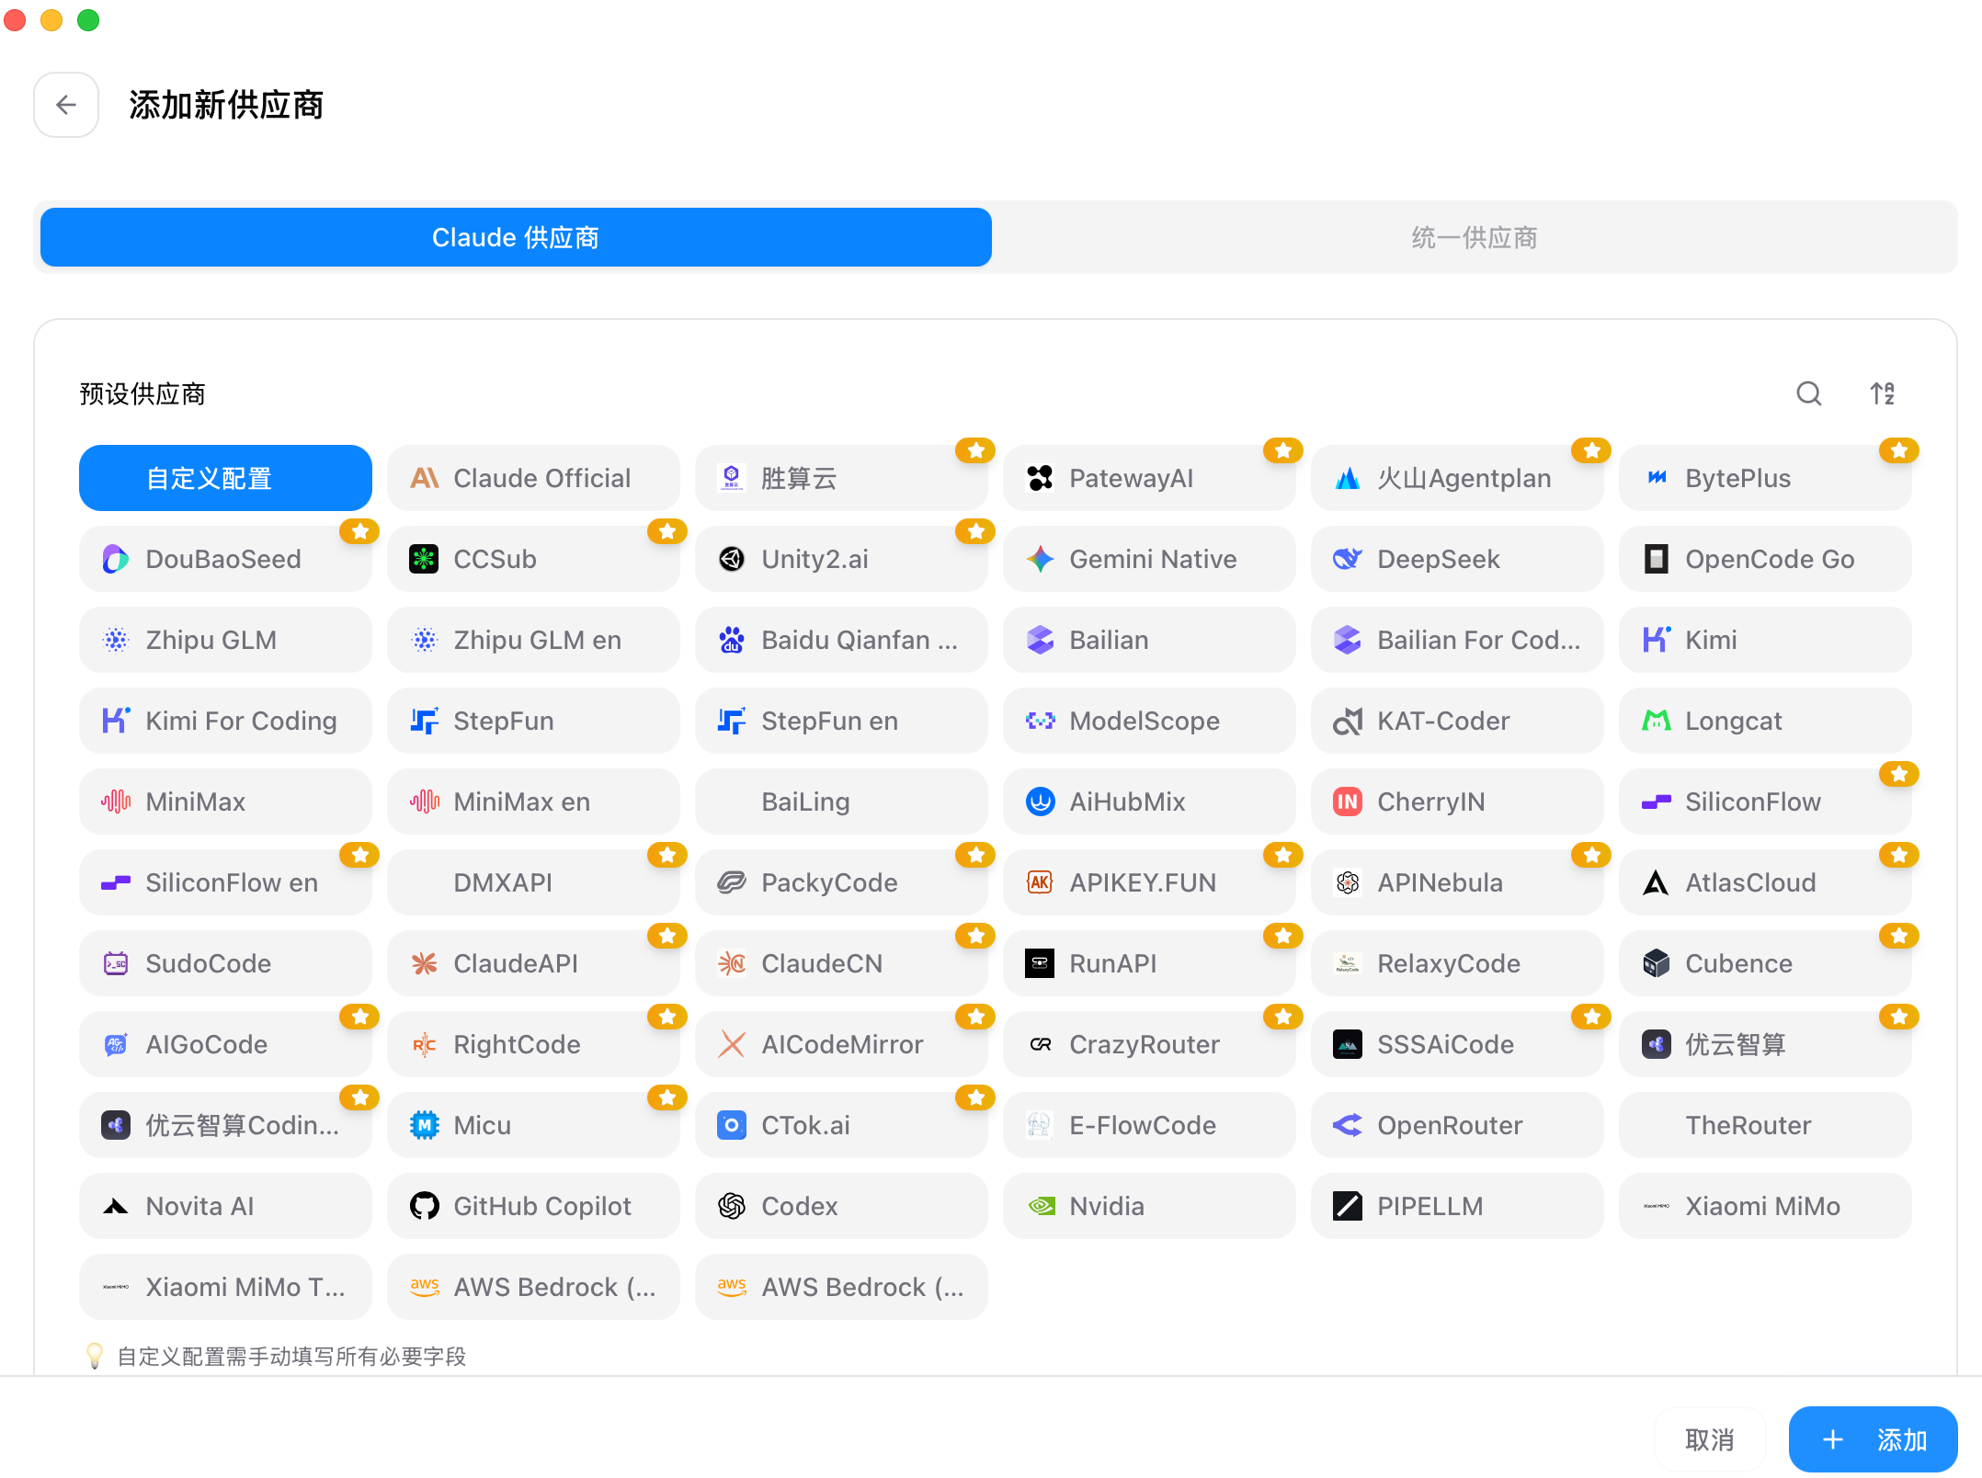This screenshot has height=1478, width=1982.
Task: Click the red window close button
Action: 15,19
